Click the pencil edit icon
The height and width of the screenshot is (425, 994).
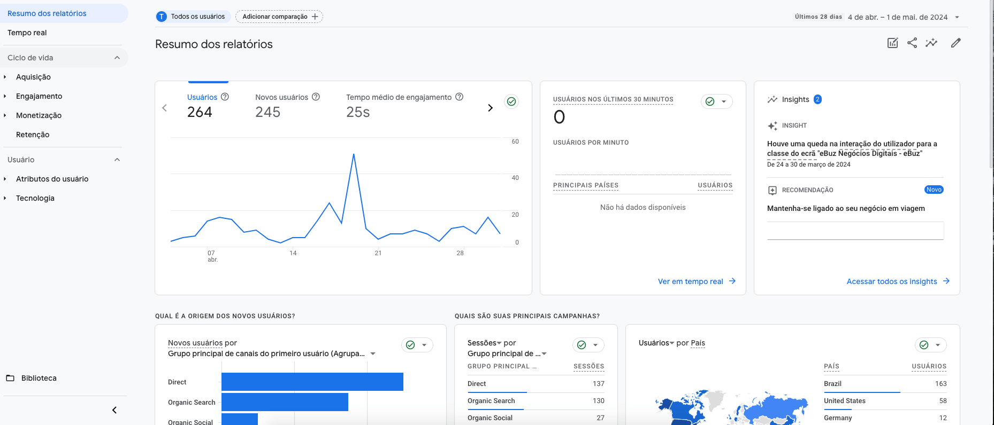click(x=956, y=43)
